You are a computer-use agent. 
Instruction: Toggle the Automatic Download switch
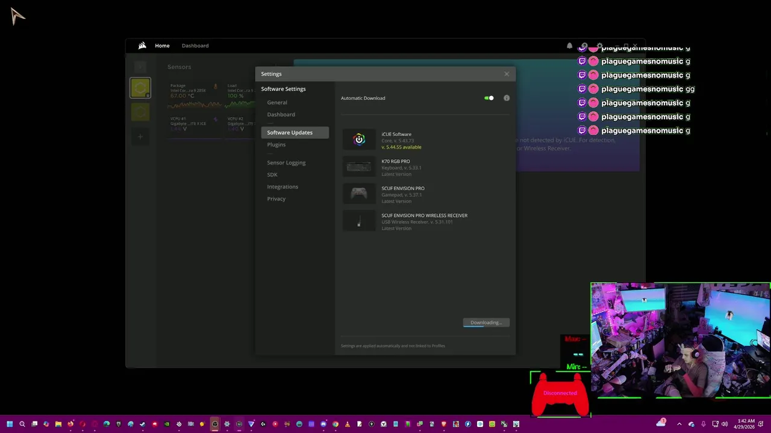pos(489,98)
